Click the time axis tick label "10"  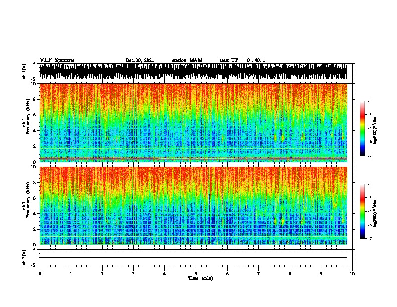[352, 274]
